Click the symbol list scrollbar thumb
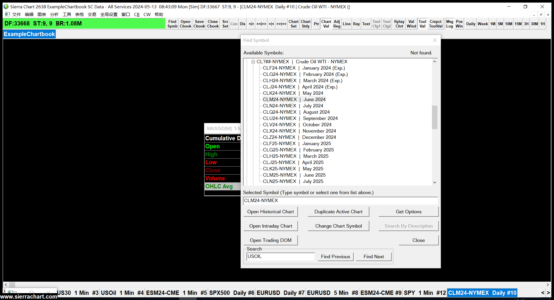The image size is (554, 300). coord(435,117)
